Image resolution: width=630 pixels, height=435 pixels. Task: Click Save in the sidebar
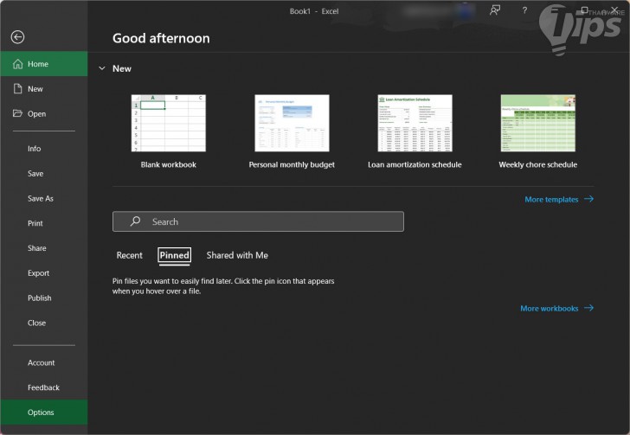(x=44, y=174)
